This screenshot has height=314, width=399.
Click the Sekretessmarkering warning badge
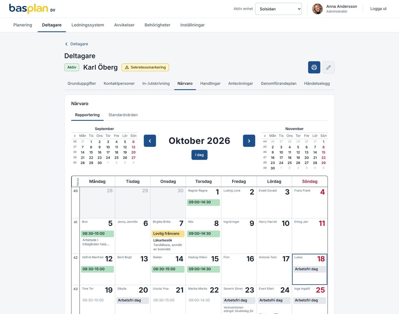tap(145, 67)
